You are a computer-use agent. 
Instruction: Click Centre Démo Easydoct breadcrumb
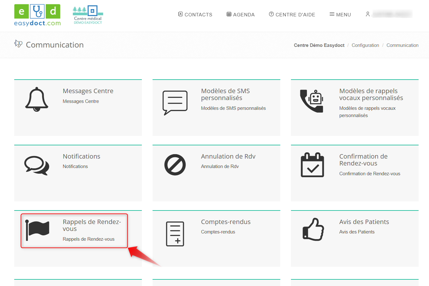(319, 45)
